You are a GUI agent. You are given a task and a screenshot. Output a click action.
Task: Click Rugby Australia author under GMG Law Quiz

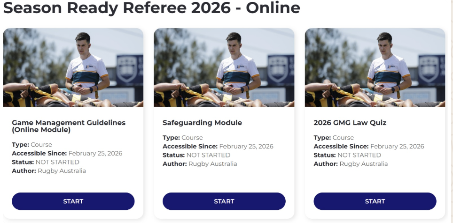tap(363, 164)
